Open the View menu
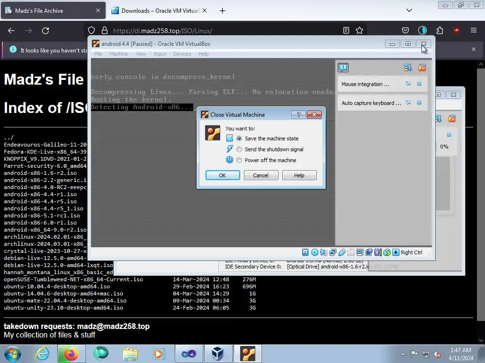Viewport: 485px width, 363px height. pos(141,54)
